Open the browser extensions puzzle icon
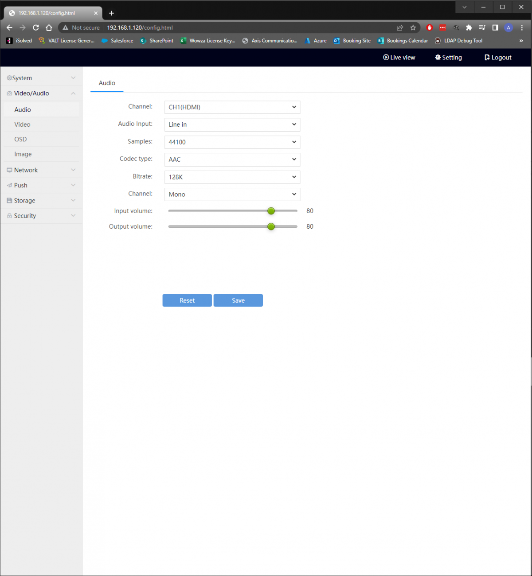The width and height of the screenshot is (532, 576). [469, 27]
